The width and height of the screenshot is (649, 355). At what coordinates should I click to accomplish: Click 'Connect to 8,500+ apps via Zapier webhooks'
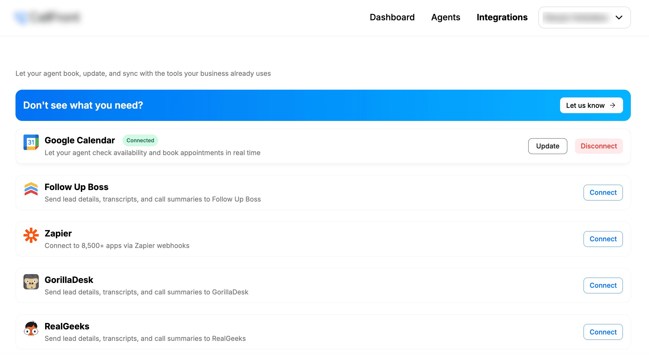tap(117, 246)
